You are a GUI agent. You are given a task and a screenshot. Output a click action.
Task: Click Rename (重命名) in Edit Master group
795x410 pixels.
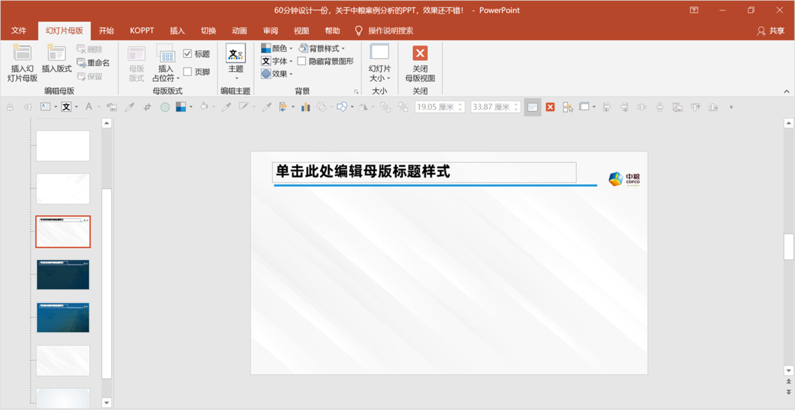point(94,63)
